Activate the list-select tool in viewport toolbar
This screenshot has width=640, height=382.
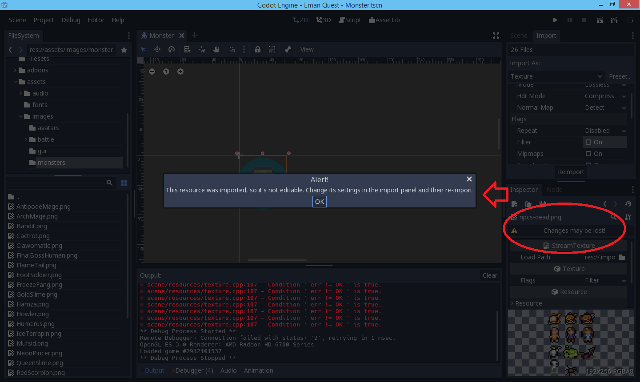187,49
